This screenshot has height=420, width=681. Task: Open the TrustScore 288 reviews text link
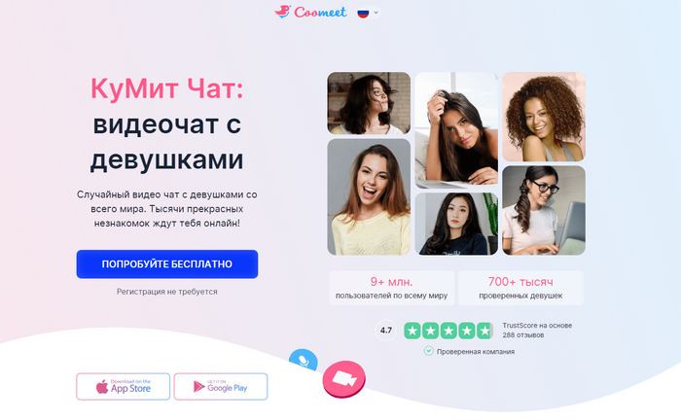click(537, 331)
